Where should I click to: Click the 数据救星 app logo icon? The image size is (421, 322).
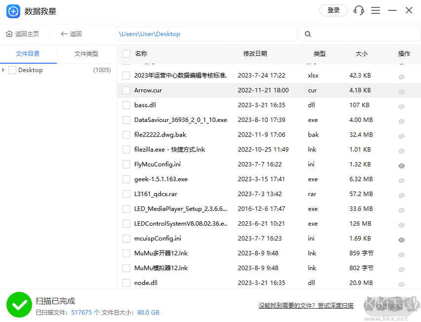13,11
